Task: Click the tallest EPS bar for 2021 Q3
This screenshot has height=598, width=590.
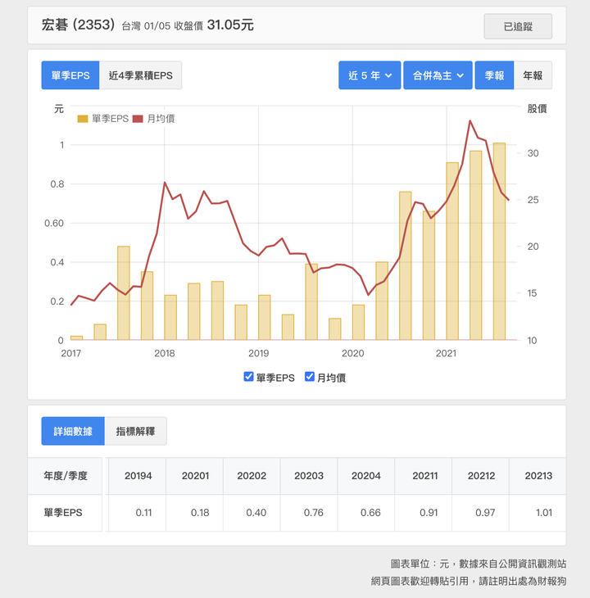Action: 499,242
